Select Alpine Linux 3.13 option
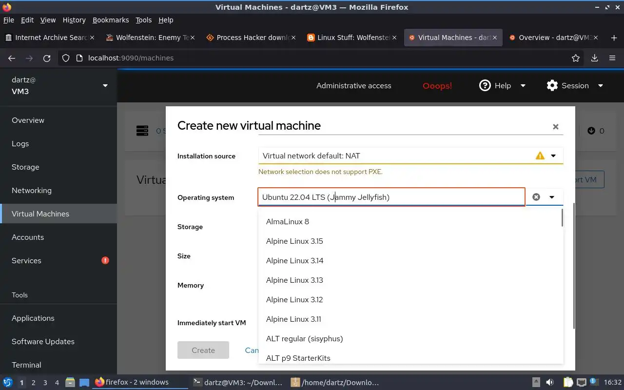Screen dimensions: 624x390 [410, 280]
